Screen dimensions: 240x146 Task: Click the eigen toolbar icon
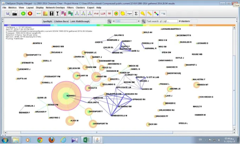(x=129, y=13)
